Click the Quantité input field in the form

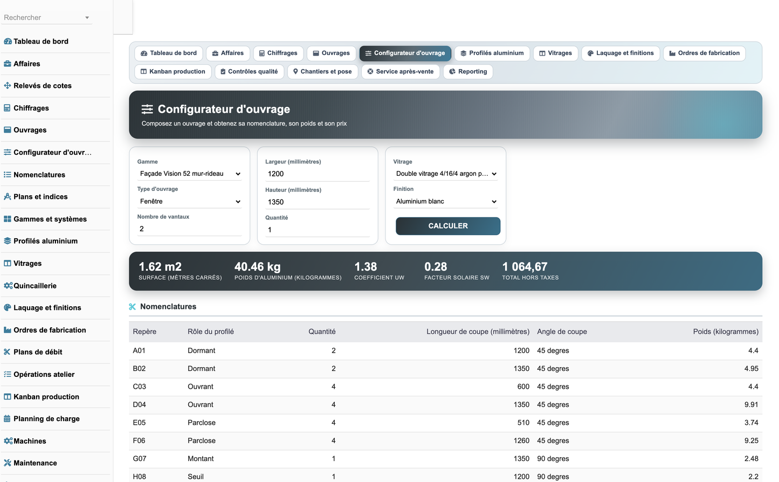[318, 230]
